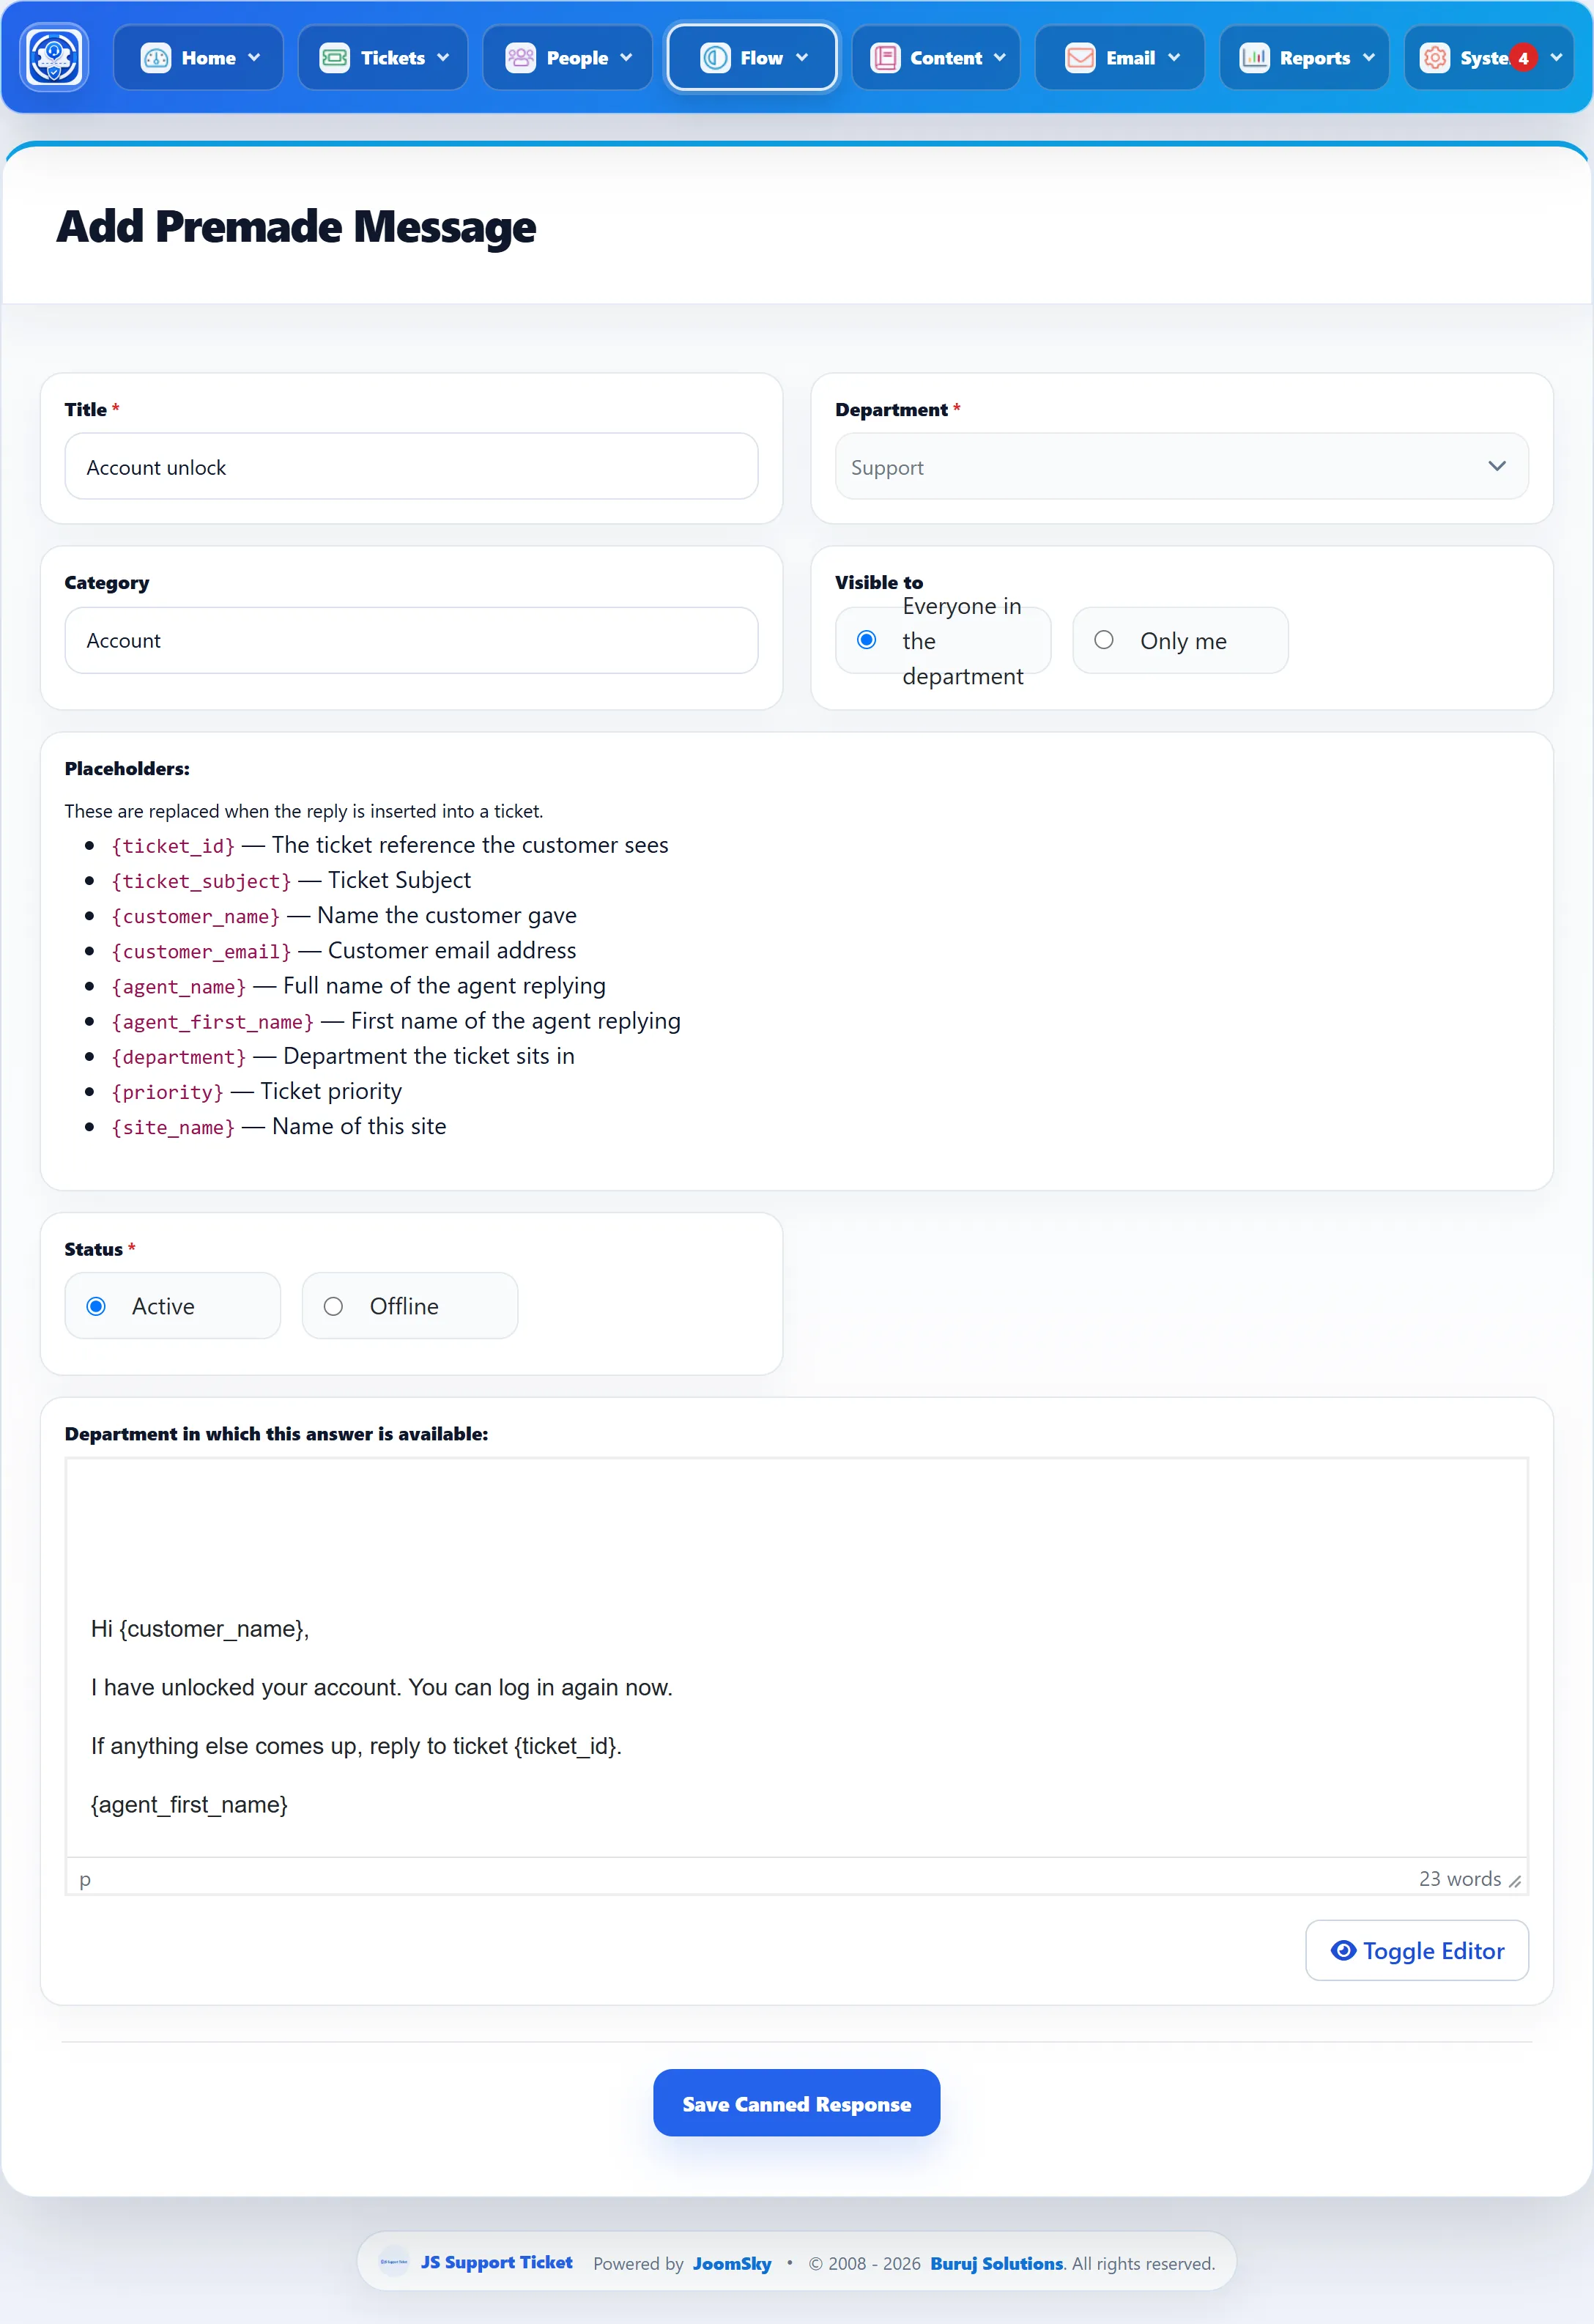This screenshot has height=2324, width=1594.
Task: Click the Tickets icon in navbar
Action: pos(334,58)
